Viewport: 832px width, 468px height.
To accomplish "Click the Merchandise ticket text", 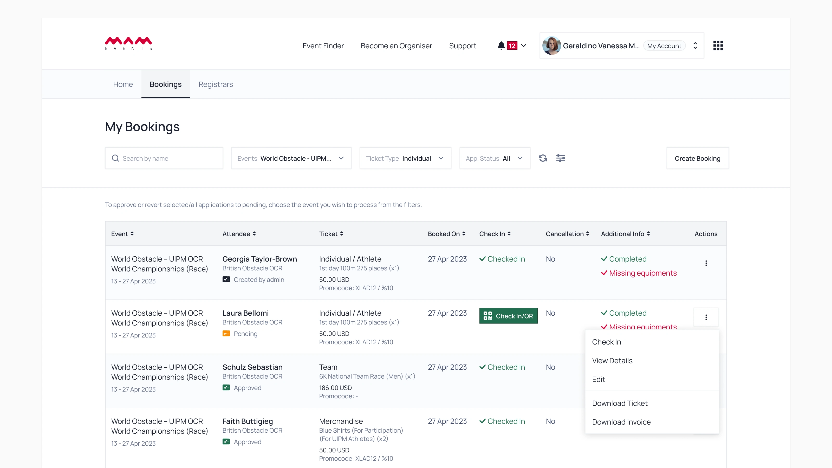I will [341, 421].
